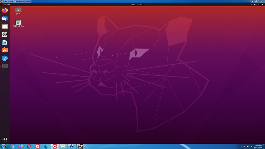Minimize the VirtualBox window
The image size is (265, 149).
(253, 1)
